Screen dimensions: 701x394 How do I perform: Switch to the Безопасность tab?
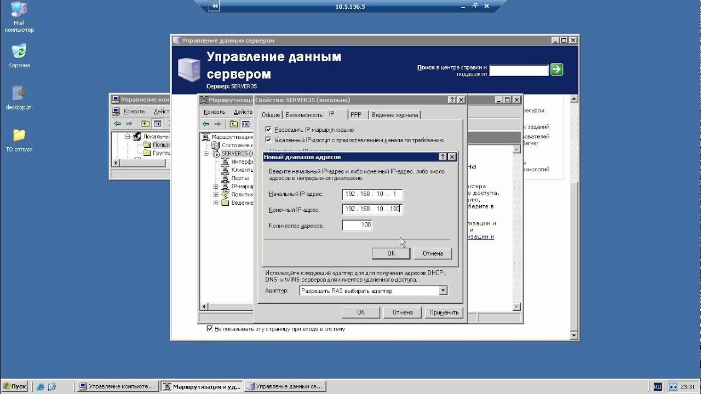pos(304,115)
